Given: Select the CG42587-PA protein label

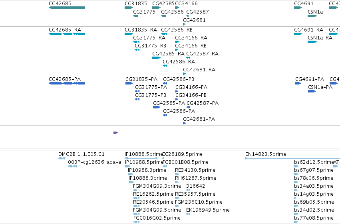Looking at the screenshot, I should point(203,103).
